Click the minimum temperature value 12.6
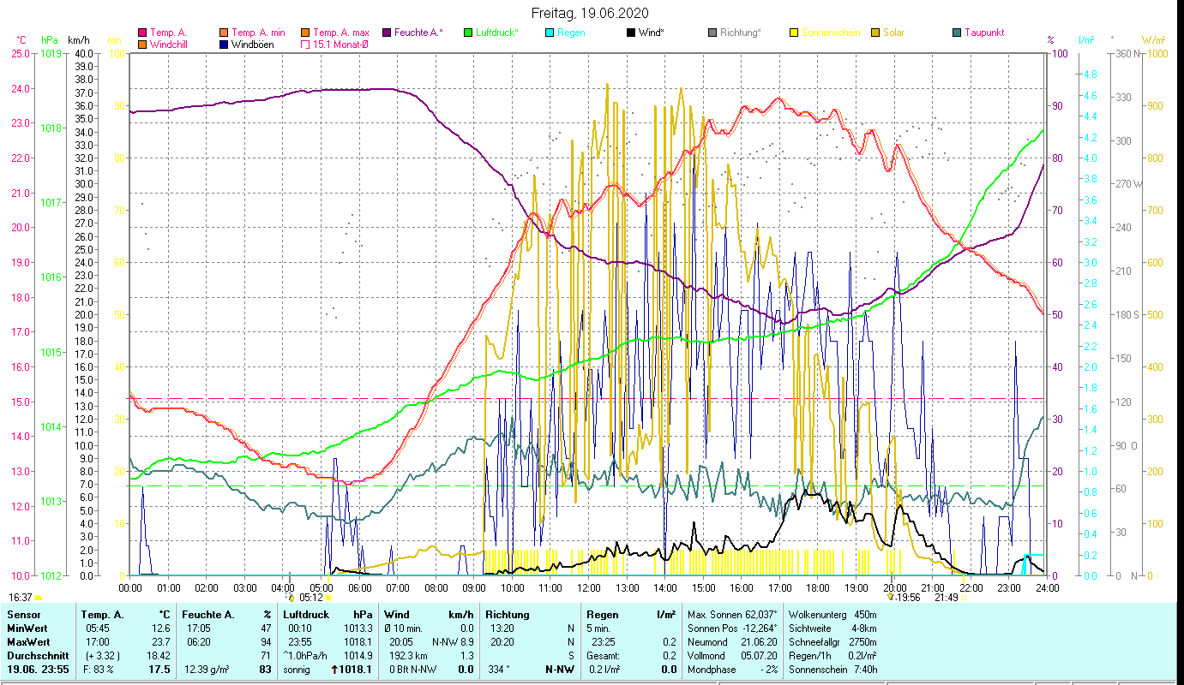 pos(160,628)
